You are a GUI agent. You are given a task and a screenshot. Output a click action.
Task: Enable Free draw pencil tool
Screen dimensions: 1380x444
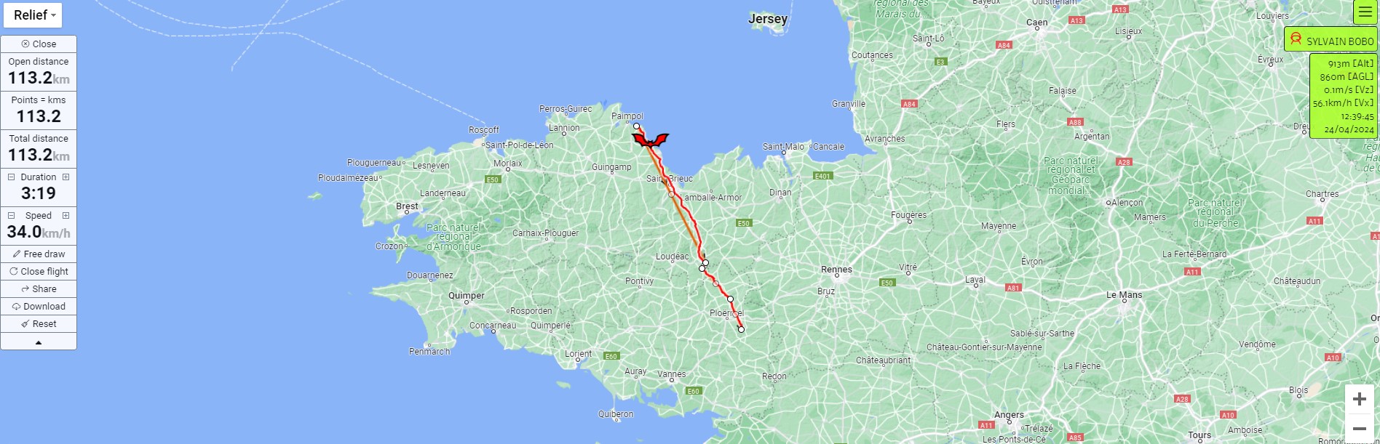click(x=39, y=254)
